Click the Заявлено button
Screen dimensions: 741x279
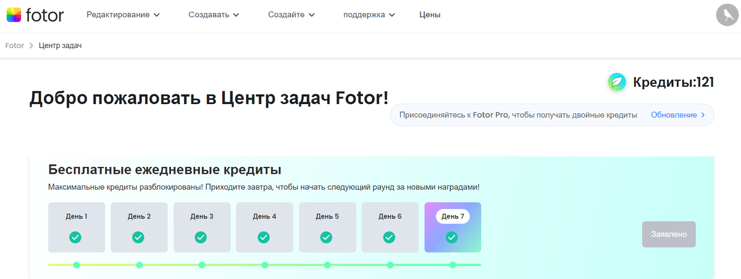(669, 234)
